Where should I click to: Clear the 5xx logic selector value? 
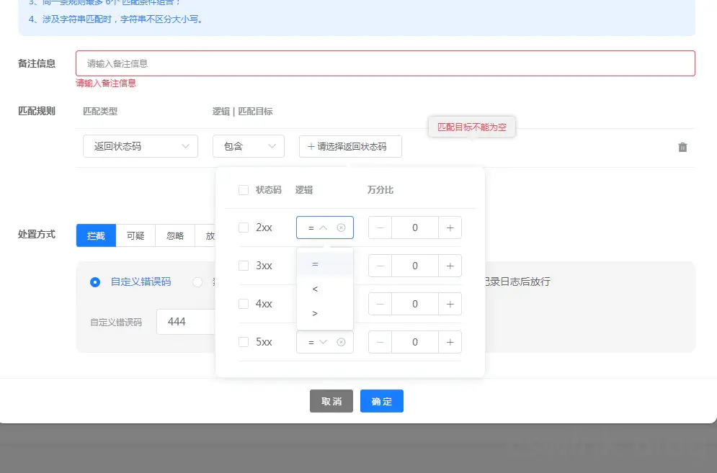pos(342,342)
